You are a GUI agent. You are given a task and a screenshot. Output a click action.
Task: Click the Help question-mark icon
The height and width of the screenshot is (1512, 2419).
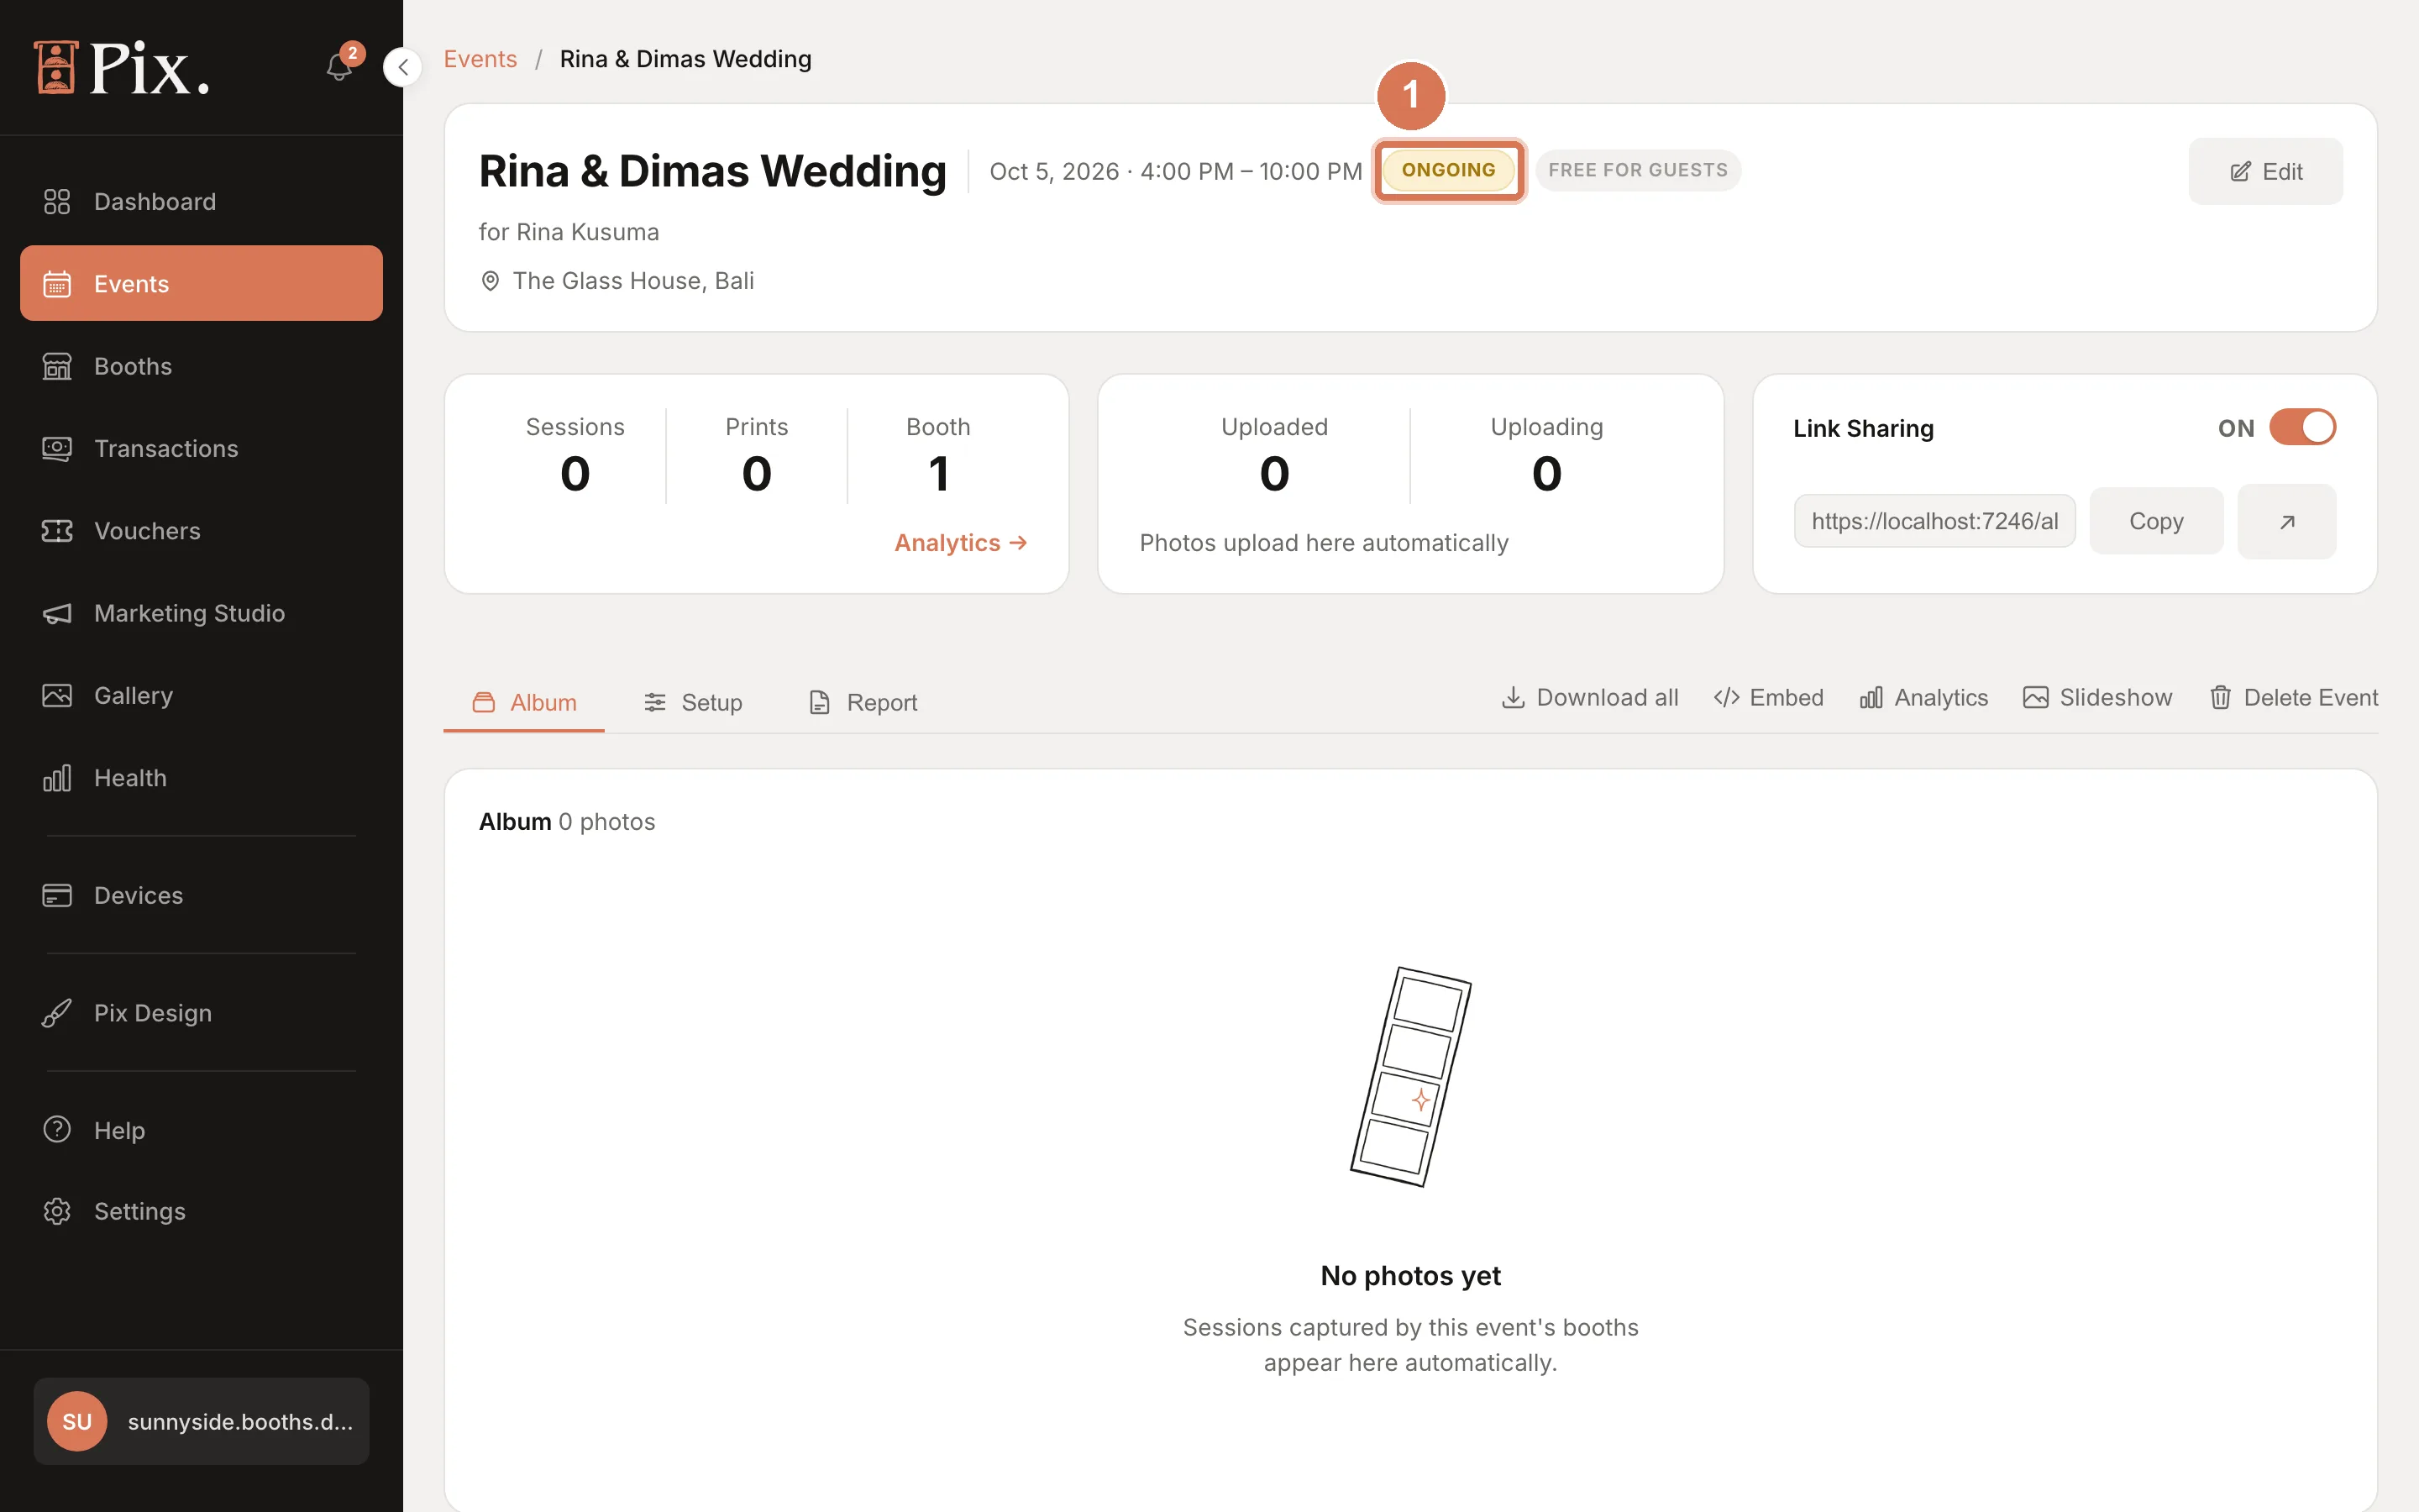click(x=57, y=1129)
